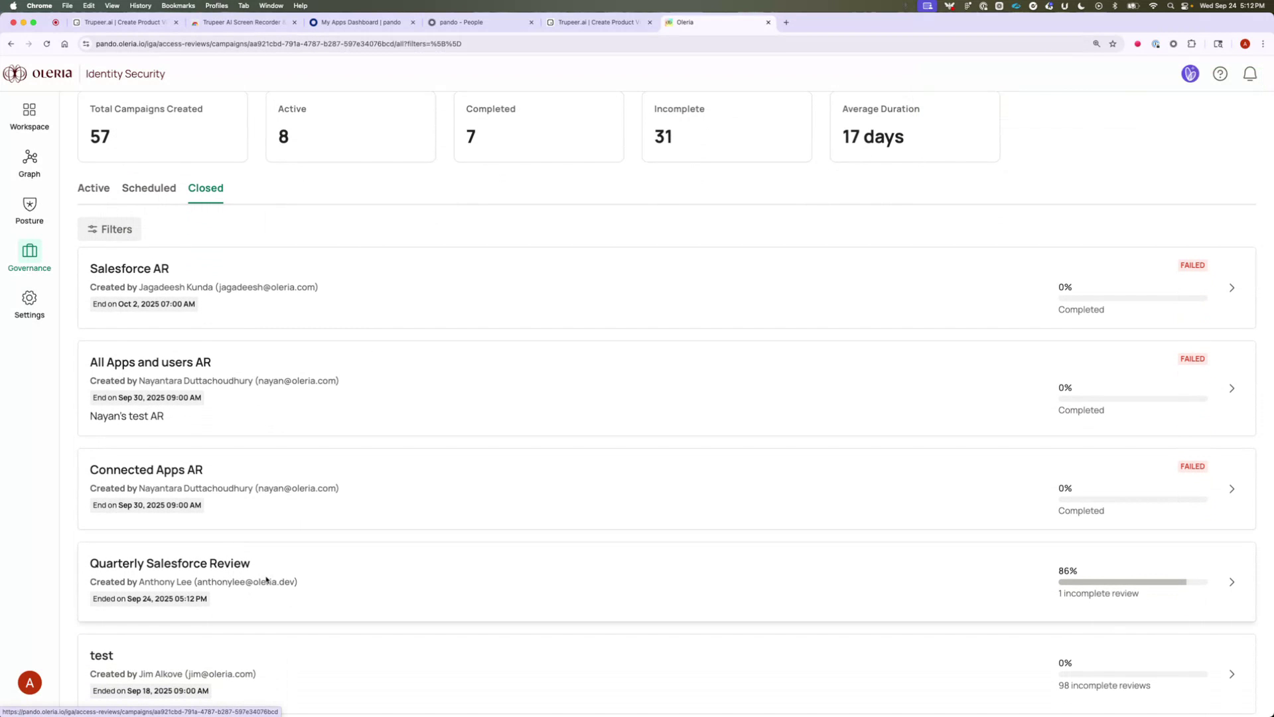Open the notifications bell
The height and width of the screenshot is (717, 1274).
pos(1249,74)
